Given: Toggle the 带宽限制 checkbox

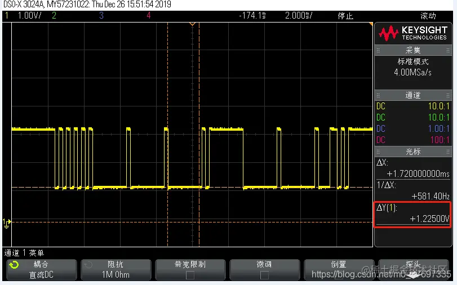Looking at the screenshot, I should click(190, 275).
